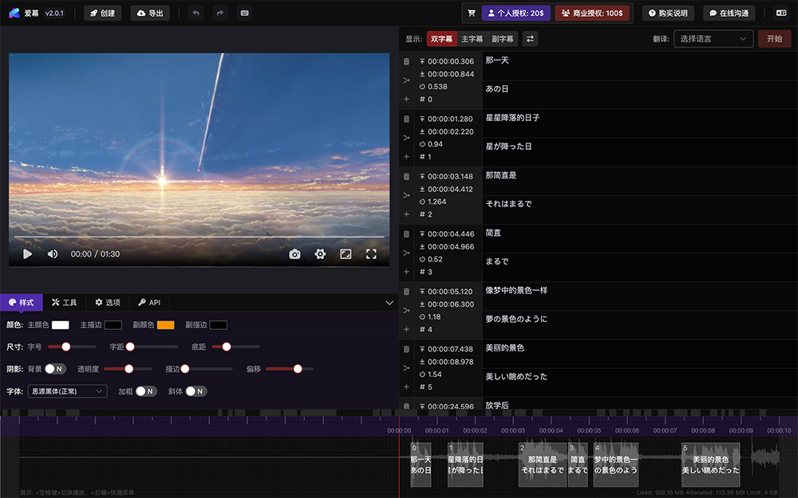Delete subtitle row 那简直是
This screenshot has height=498, width=798.
coord(406,176)
